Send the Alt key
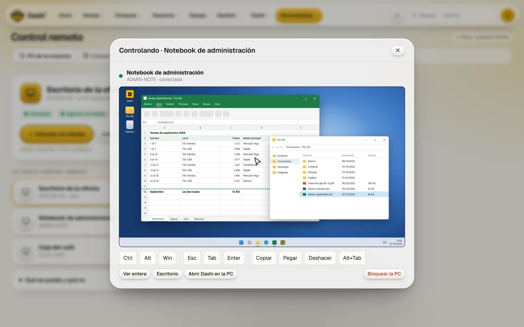Viewport: 524px width, 327px height. pyautogui.click(x=148, y=258)
